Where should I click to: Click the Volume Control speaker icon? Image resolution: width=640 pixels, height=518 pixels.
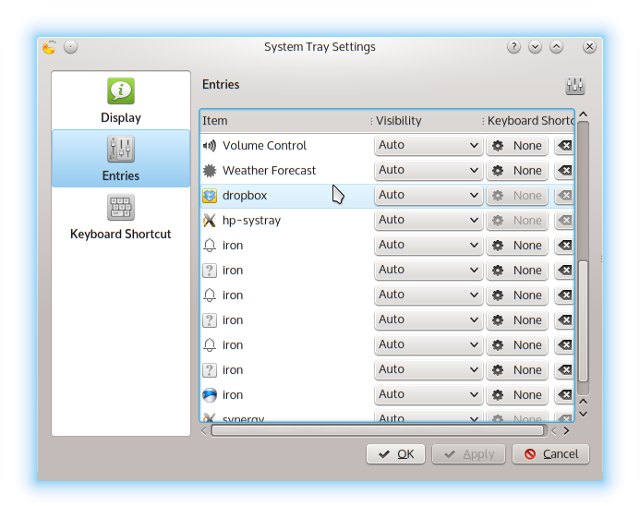pos(210,146)
